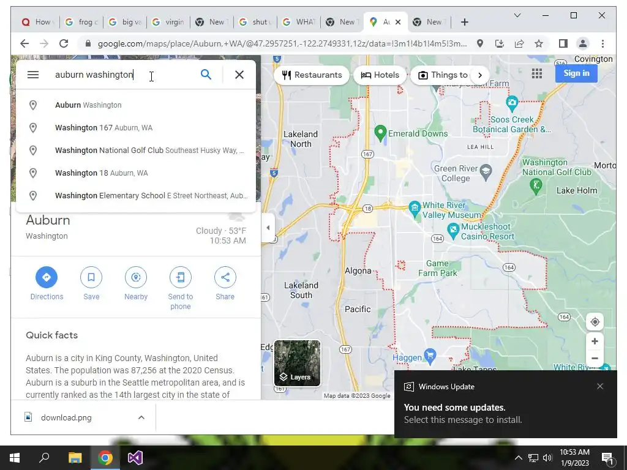Click the location permission pin in address bar
Viewport: 627px width, 470px height.
pos(480,43)
